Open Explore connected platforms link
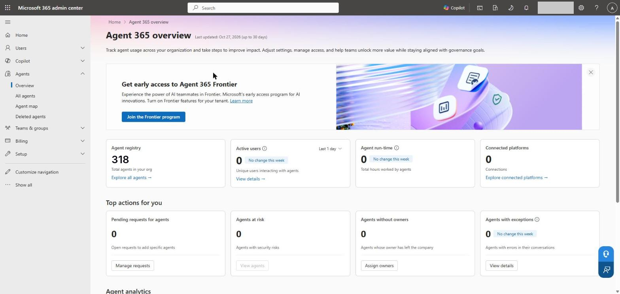Image resolution: width=620 pixels, height=294 pixels. (517, 177)
